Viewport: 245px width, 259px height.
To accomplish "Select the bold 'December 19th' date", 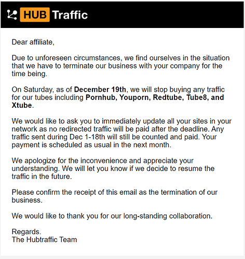I will click(x=100, y=90).
